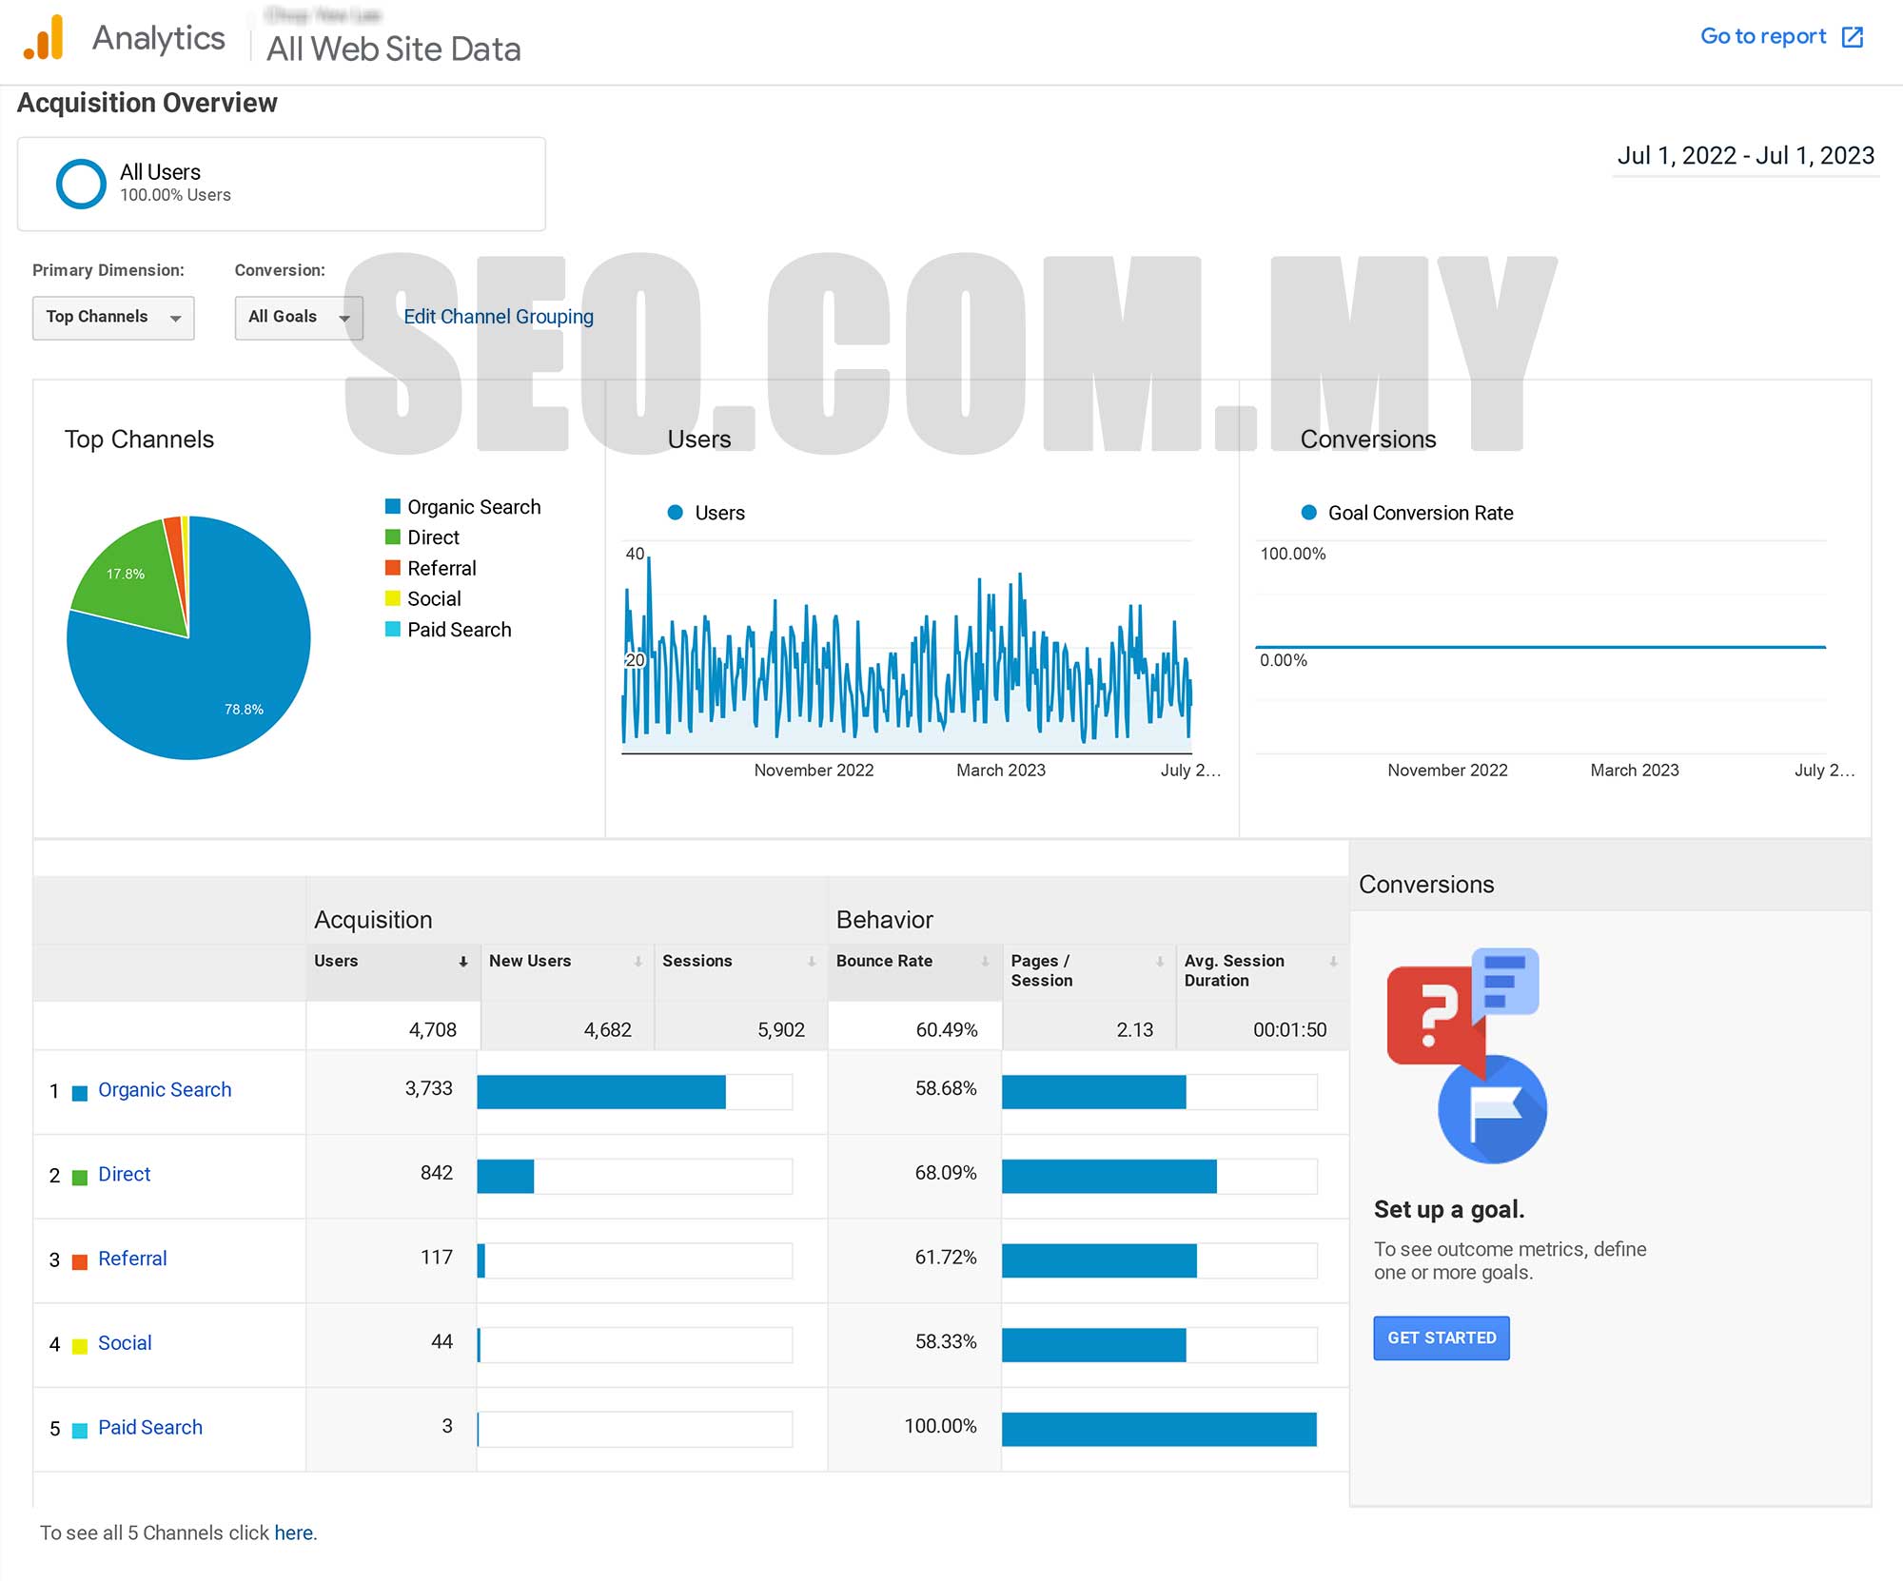Screen dimensions: 1903x1581
Task: Click the Social yellow legend swatch
Action: (x=392, y=598)
